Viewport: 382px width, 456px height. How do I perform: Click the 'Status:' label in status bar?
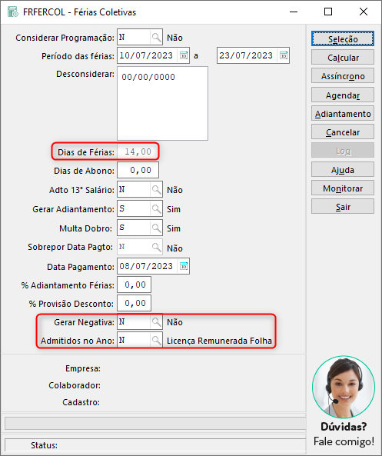44,445
